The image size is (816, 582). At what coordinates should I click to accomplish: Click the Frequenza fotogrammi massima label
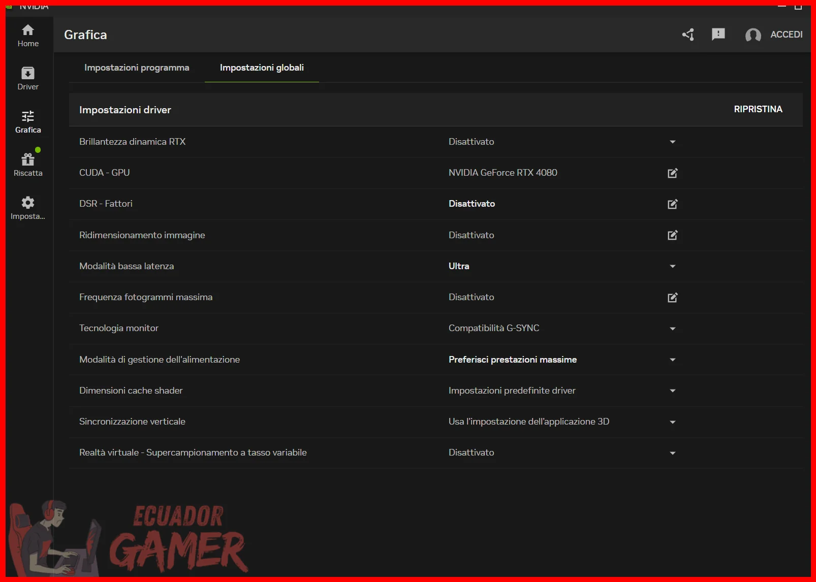[146, 297]
